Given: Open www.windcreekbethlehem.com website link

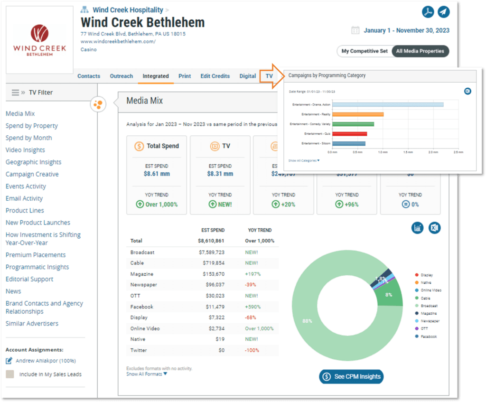Looking at the screenshot, I should tap(118, 42).
